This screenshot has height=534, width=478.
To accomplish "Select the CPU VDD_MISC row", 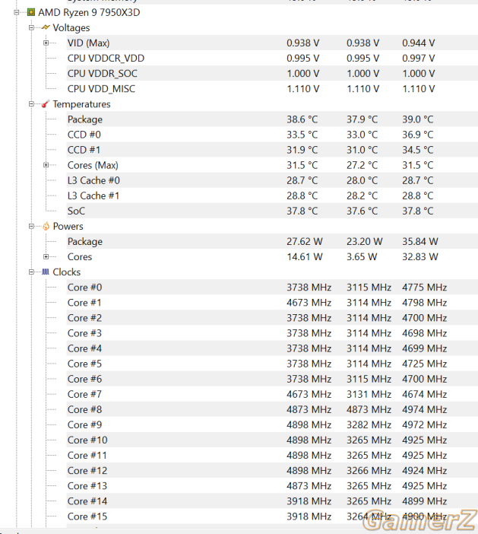I will [272, 89].
